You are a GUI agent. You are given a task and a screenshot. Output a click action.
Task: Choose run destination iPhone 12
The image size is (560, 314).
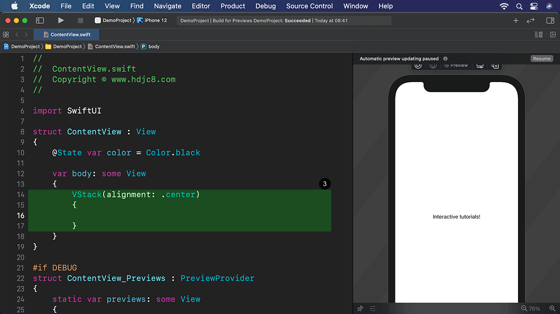[x=152, y=20]
